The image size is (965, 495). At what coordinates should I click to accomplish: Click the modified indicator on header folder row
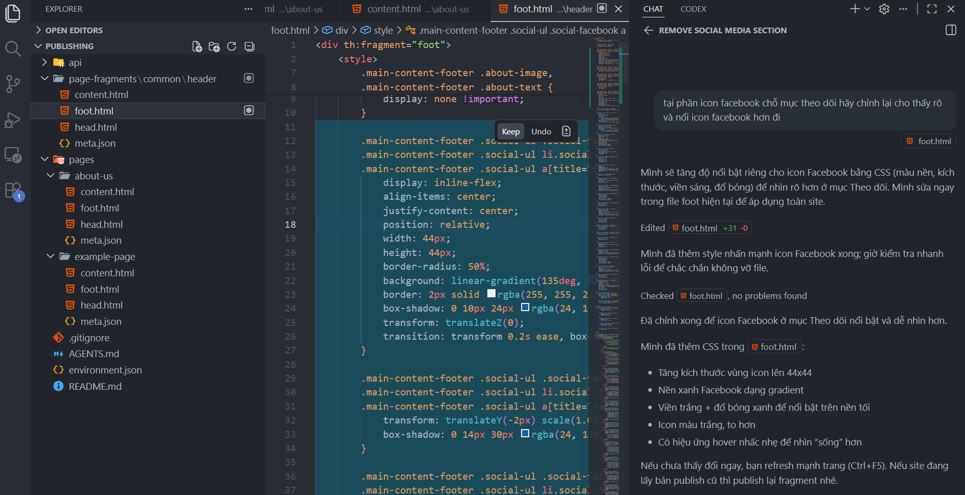pyautogui.click(x=249, y=78)
